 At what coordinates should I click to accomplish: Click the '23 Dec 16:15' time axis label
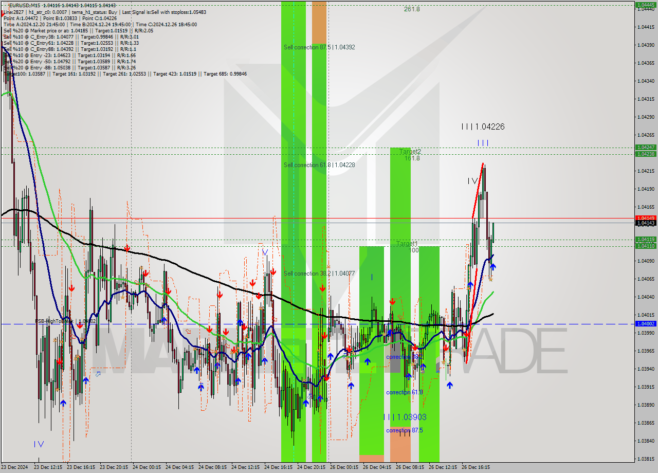click(81, 467)
